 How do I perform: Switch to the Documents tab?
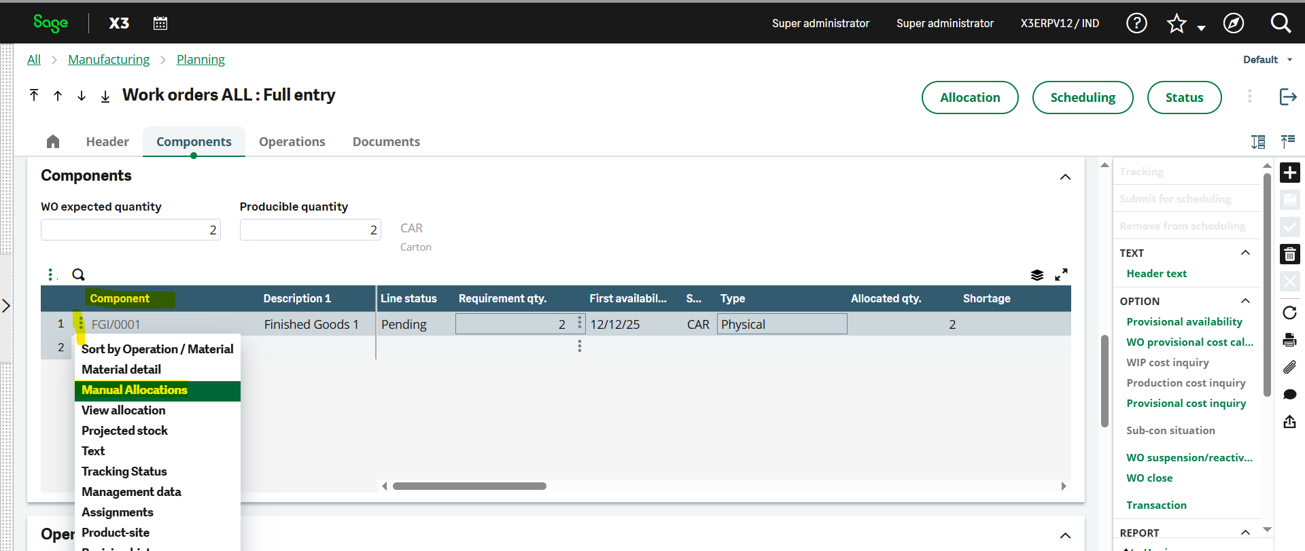click(386, 141)
